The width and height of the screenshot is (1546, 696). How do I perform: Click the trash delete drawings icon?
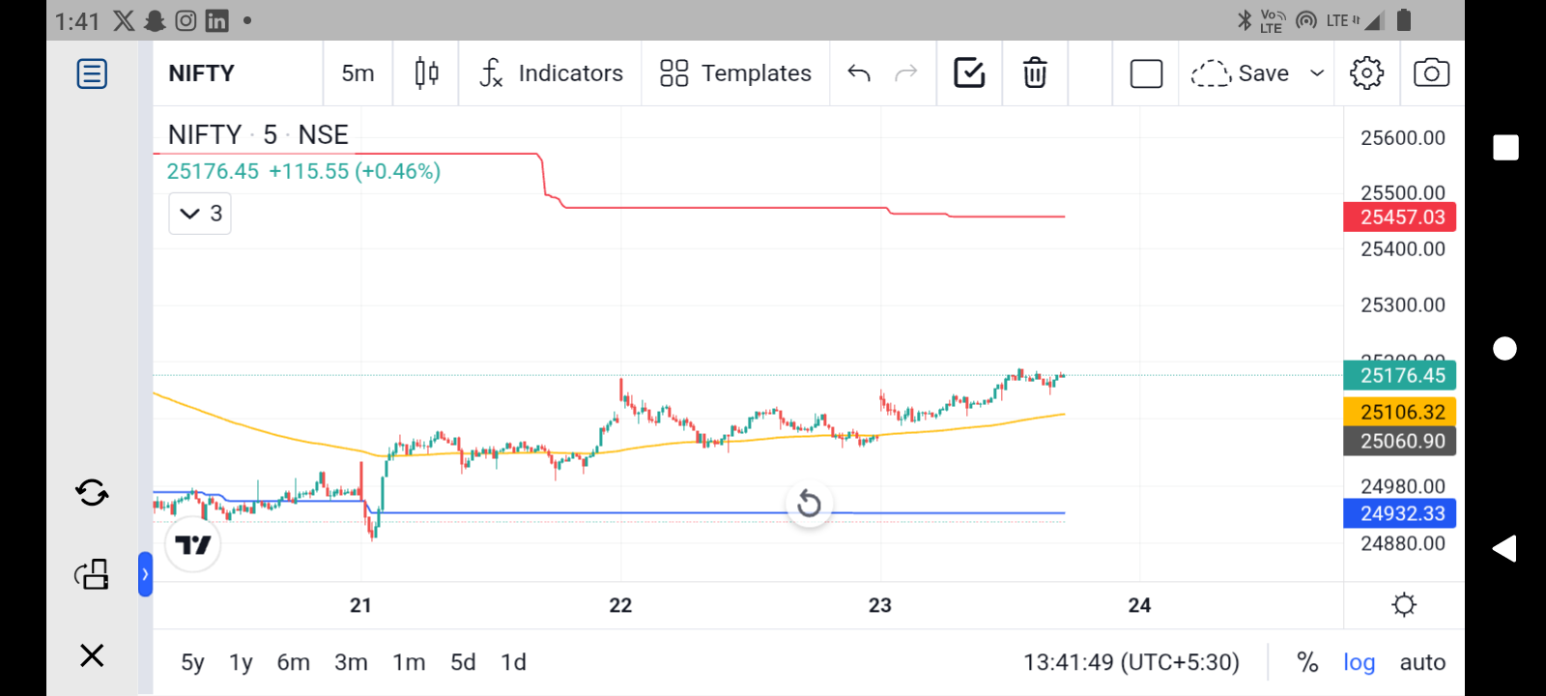(1035, 73)
